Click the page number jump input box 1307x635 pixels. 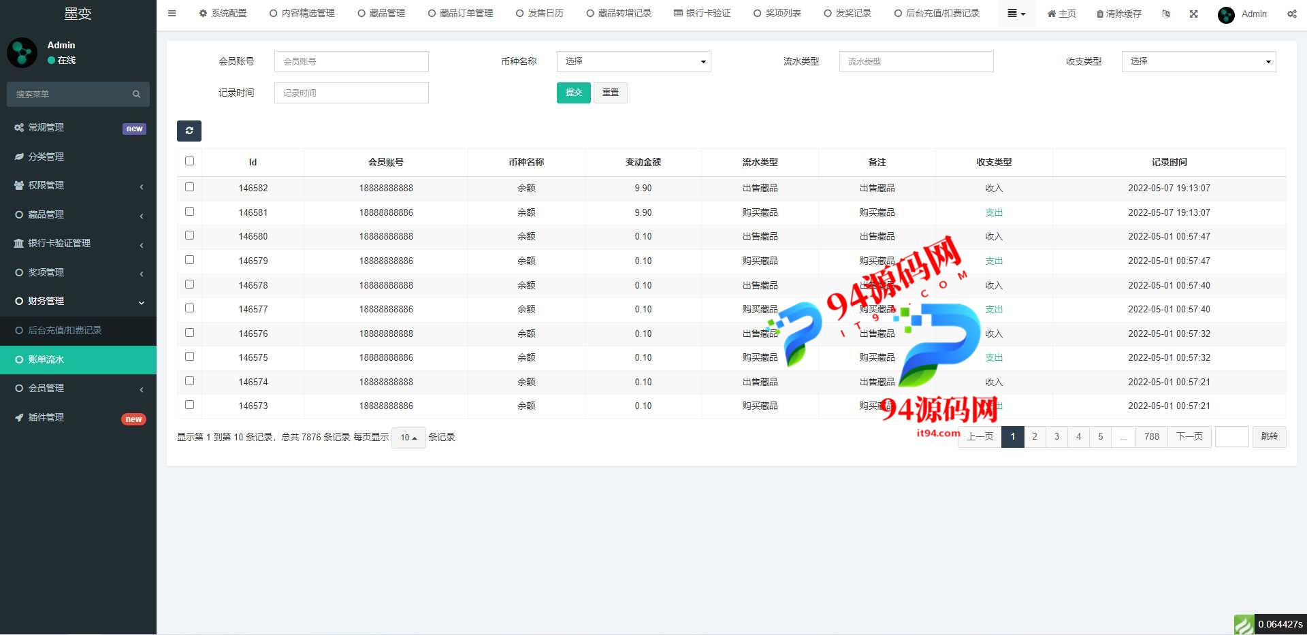[1232, 436]
